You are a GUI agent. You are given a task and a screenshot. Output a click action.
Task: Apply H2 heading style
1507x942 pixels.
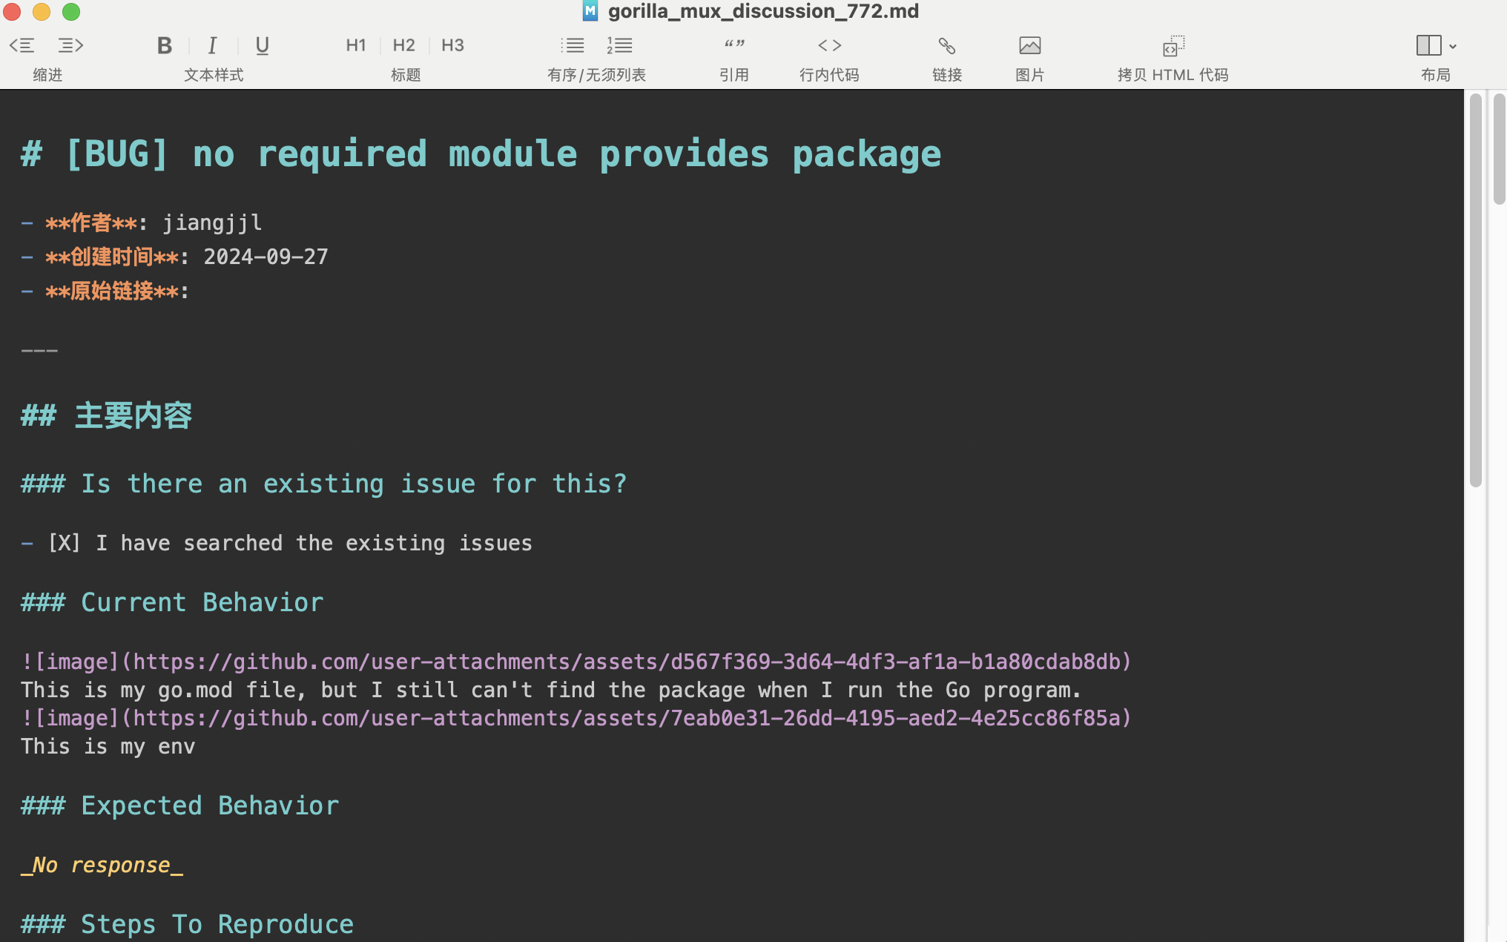tap(403, 46)
